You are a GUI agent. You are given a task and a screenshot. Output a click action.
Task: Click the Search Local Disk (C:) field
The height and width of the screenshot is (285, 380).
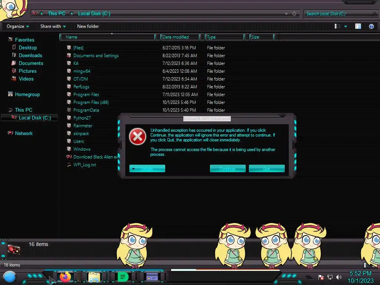point(341,14)
